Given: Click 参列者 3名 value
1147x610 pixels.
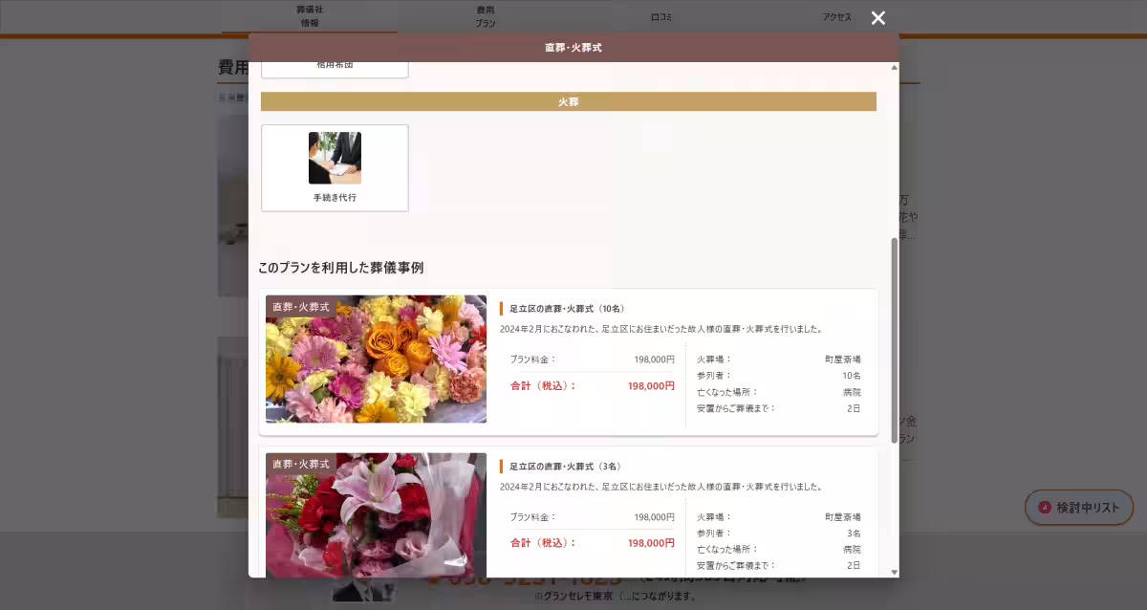Looking at the screenshot, I should coord(854,534).
